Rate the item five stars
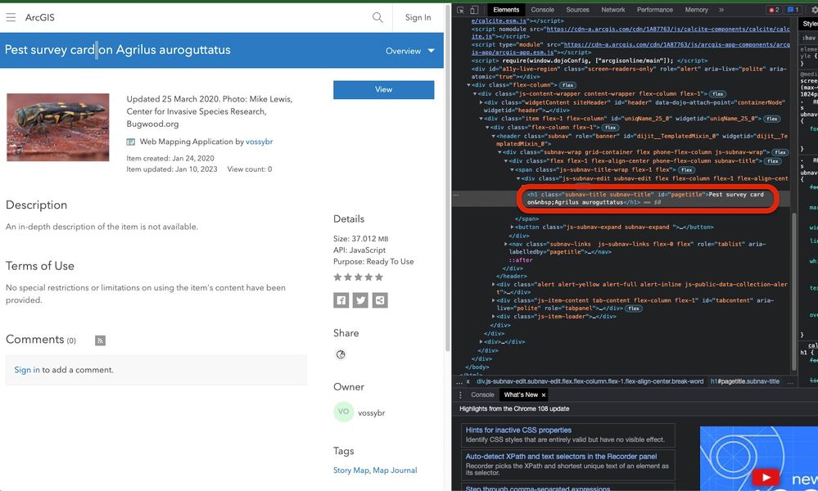The height and width of the screenshot is (491, 818). click(378, 277)
